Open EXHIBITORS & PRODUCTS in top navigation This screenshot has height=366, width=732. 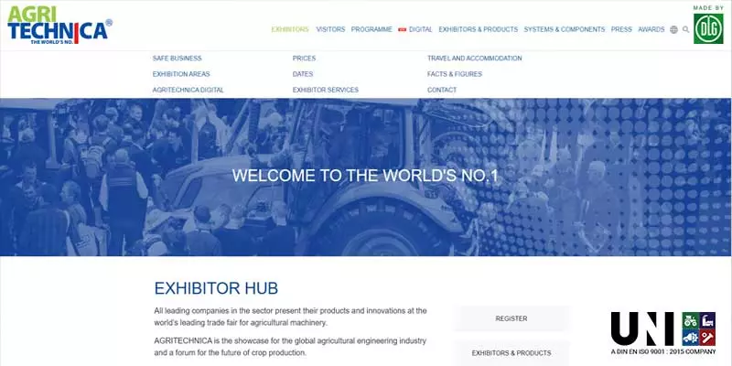(478, 29)
